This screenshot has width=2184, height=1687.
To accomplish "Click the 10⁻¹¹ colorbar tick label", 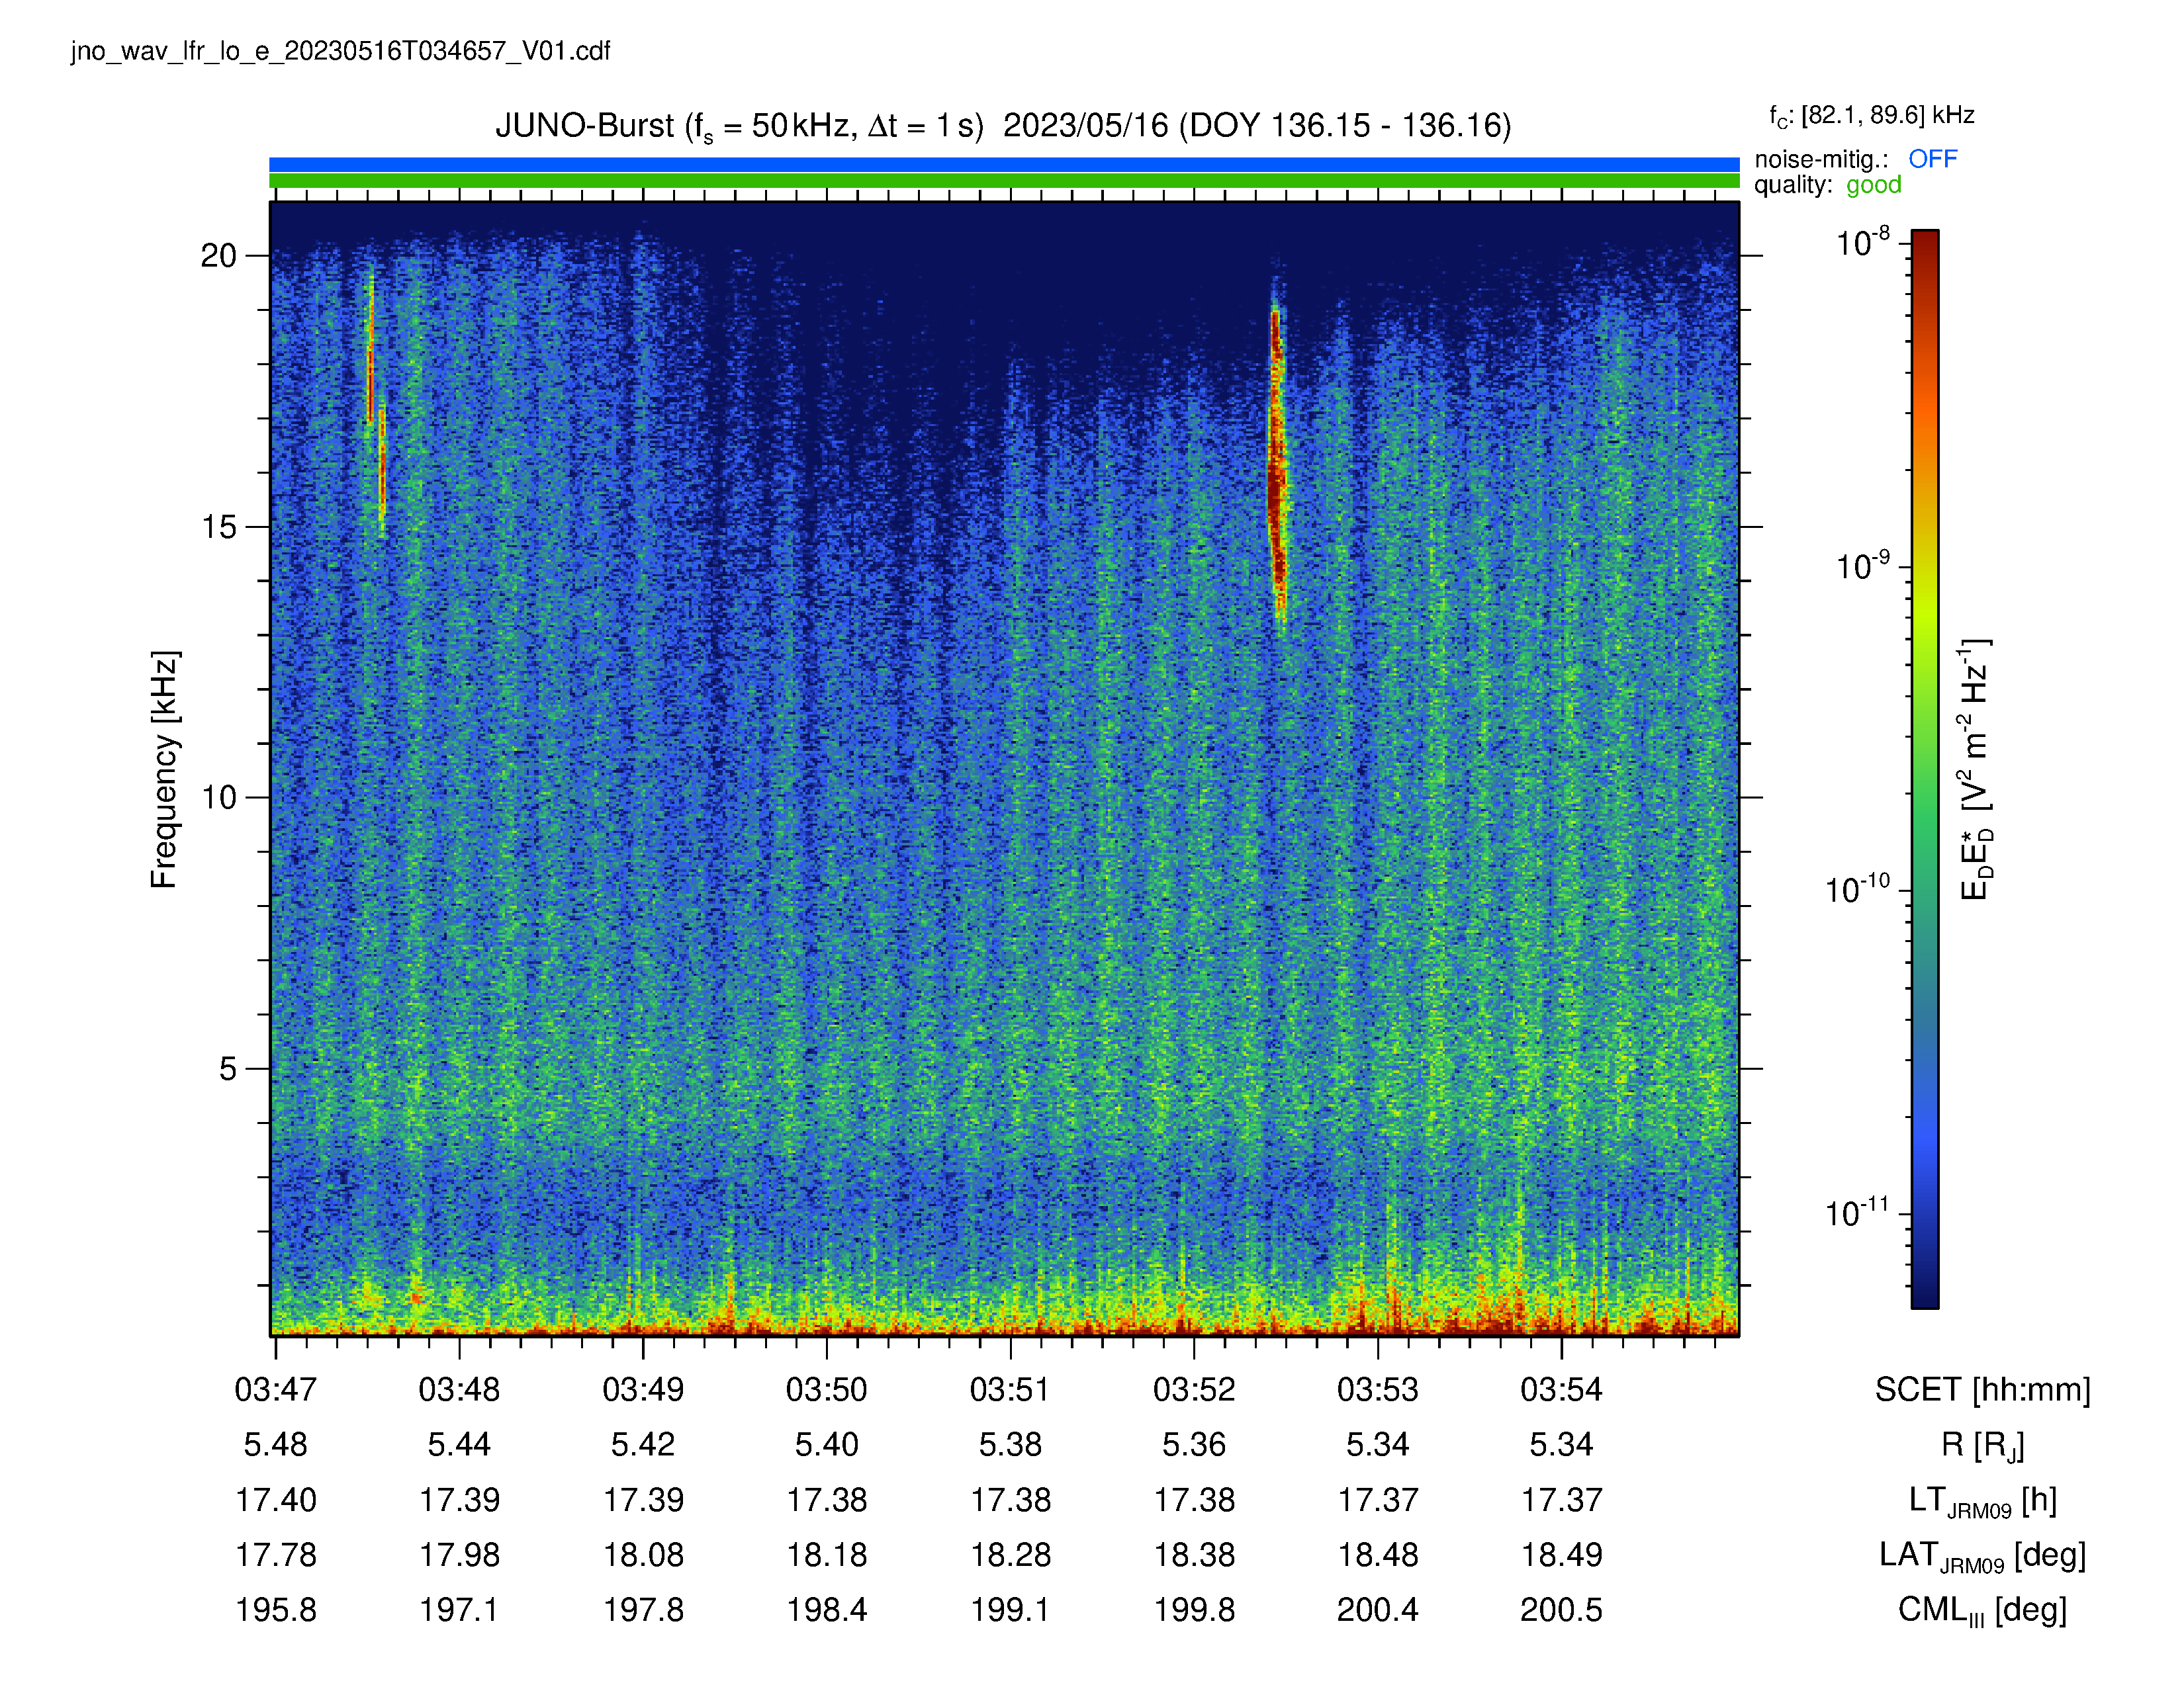I will click(x=1857, y=1212).
